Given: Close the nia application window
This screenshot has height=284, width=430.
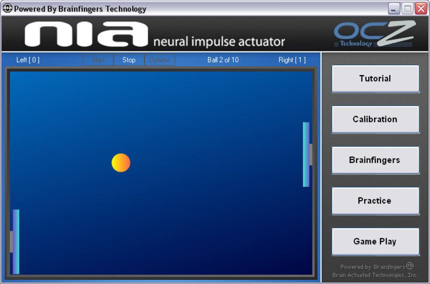Looking at the screenshot, I should tap(421, 8).
